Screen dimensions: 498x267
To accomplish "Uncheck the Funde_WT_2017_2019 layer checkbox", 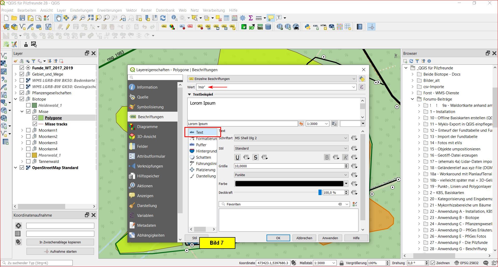I will click(x=22, y=68).
